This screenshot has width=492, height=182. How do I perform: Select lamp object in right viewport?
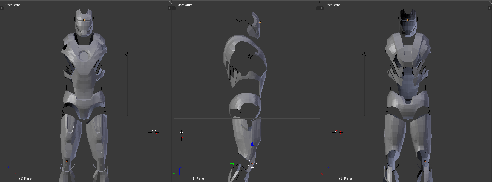[364, 53]
